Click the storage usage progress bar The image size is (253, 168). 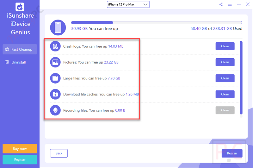click(157, 23)
